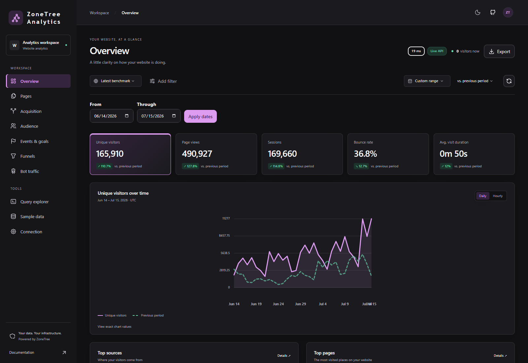Click the Live API badge
The height and width of the screenshot is (363, 528).
[437, 51]
